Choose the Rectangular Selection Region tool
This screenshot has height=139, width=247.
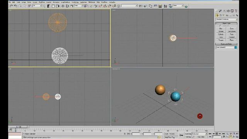[53, 6]
